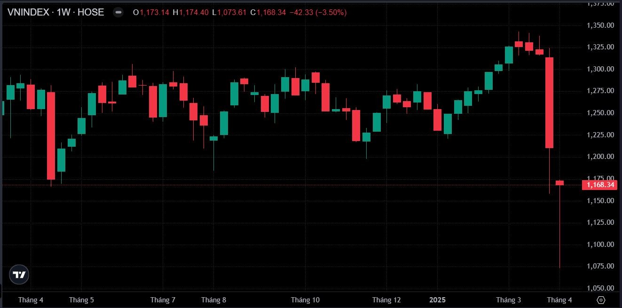Click the 1,300.00 price axis label
Image resolution: width=622 pixels, height=308 pixels.
tap(600, 69)
